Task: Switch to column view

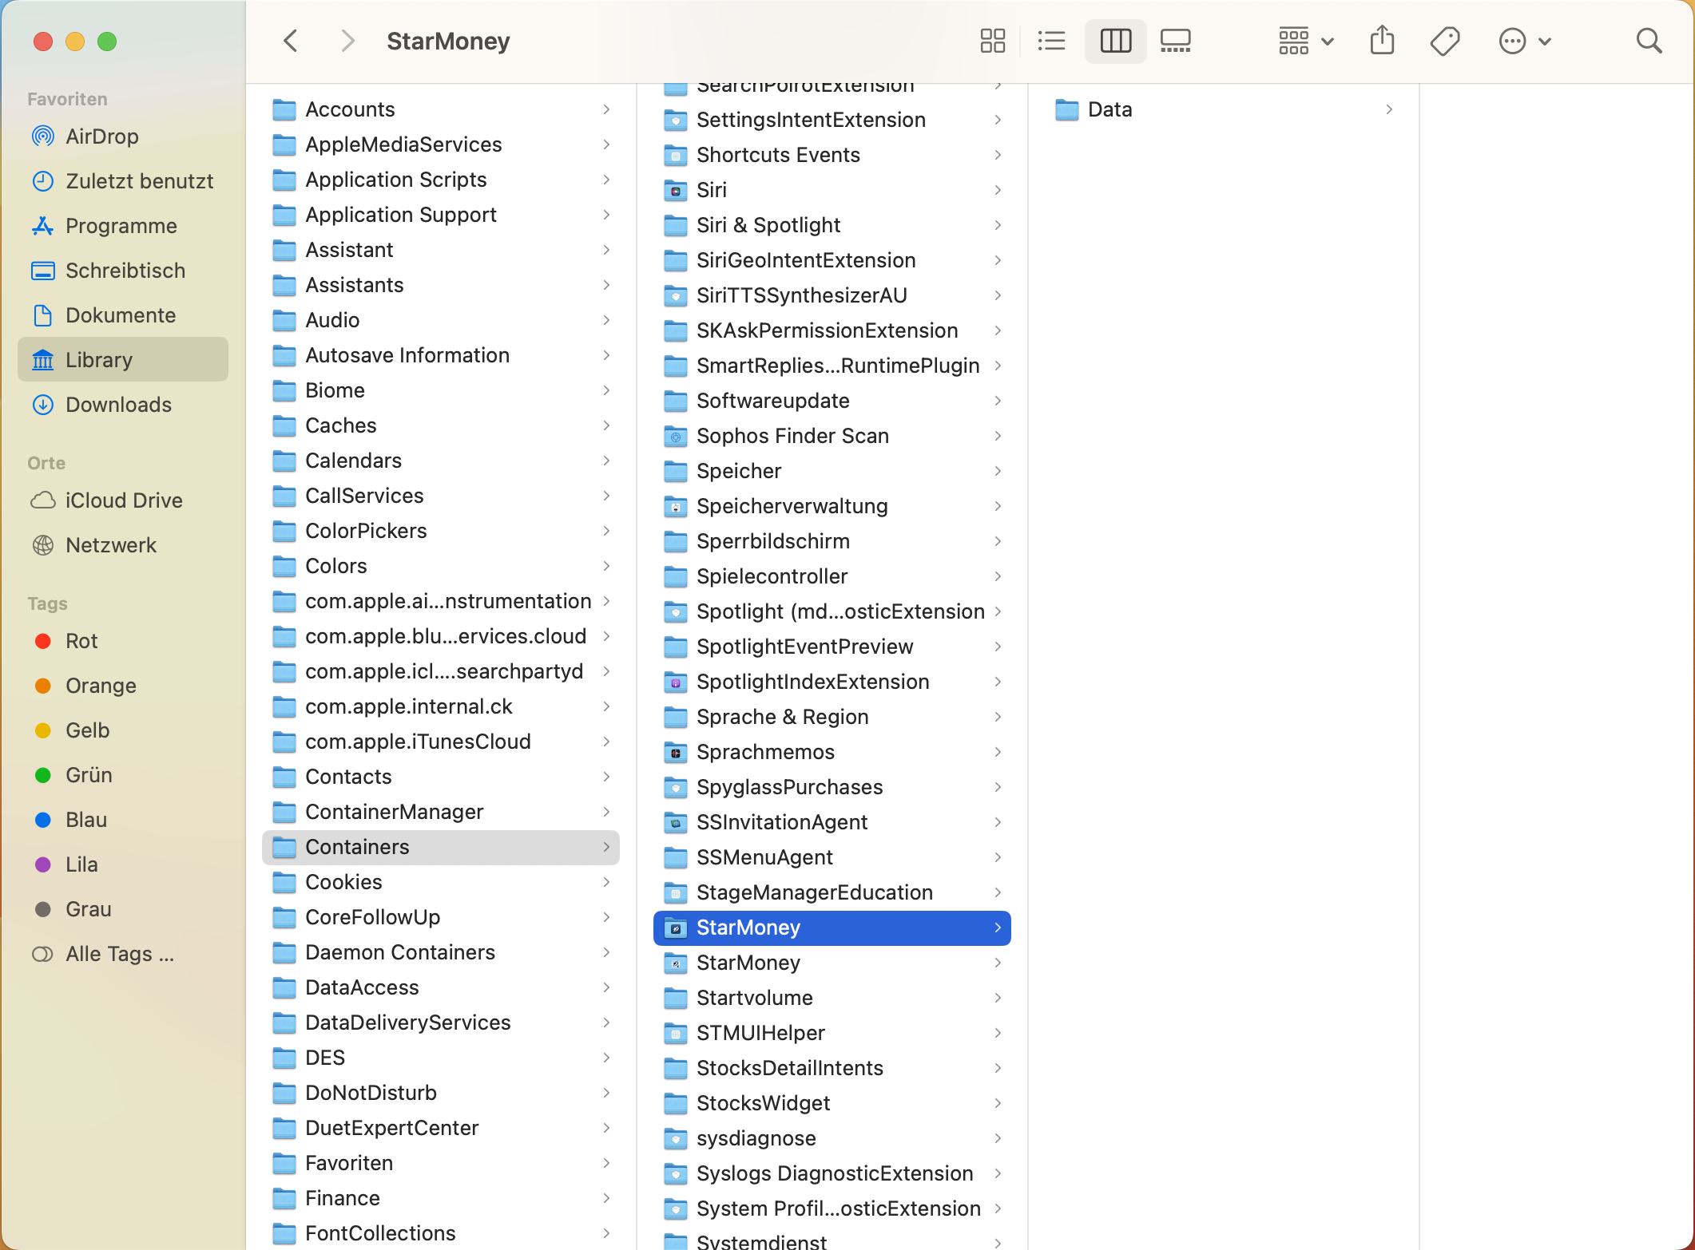Action: pyautogui.click(x=1115, y=41)
